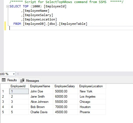
Task: Click the 60000.00 salary cell
Action: 65,97
